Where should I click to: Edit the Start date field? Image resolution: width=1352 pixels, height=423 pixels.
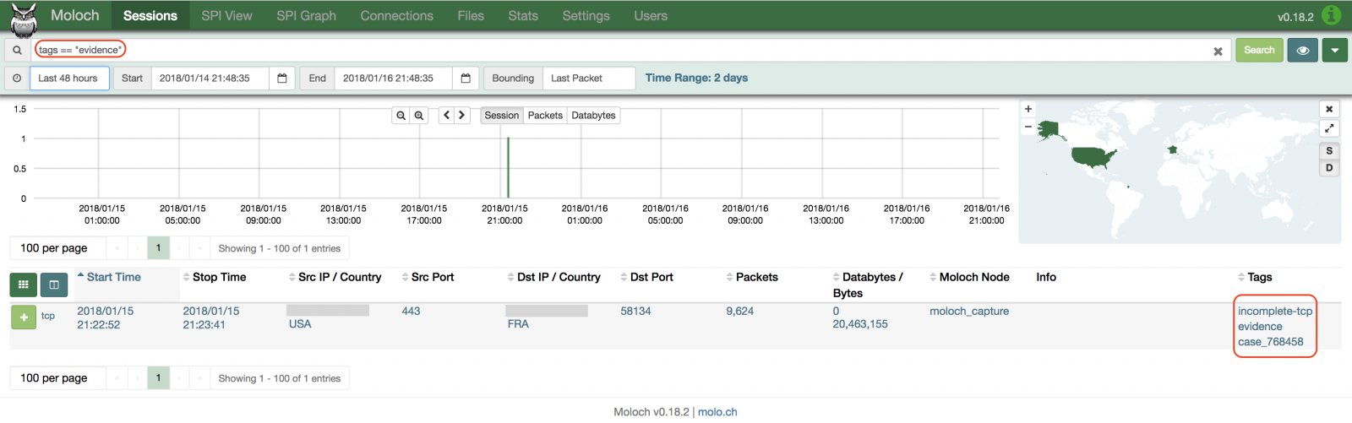[210, 78]
